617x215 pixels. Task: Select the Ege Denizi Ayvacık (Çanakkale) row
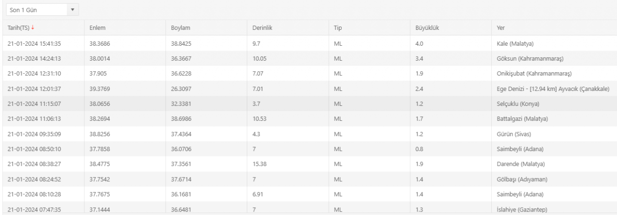pos(552,89)
